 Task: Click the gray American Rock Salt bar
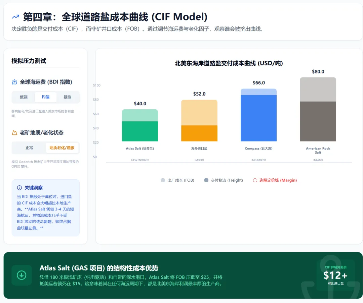pyautogui.click(x=318, y=109)
